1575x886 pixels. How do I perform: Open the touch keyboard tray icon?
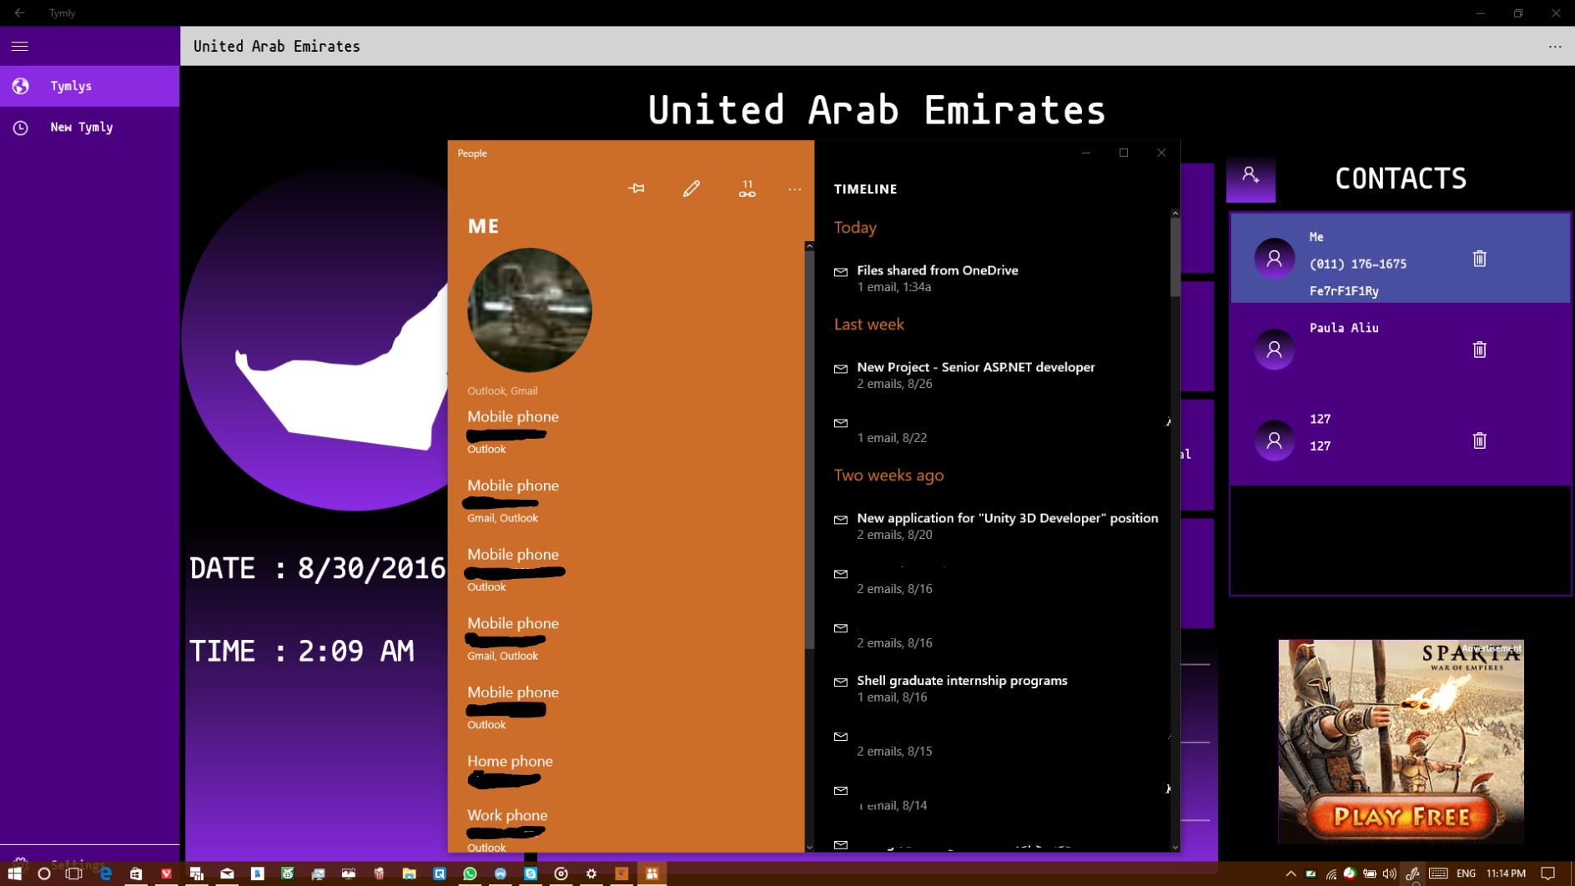coord(1438,873)
